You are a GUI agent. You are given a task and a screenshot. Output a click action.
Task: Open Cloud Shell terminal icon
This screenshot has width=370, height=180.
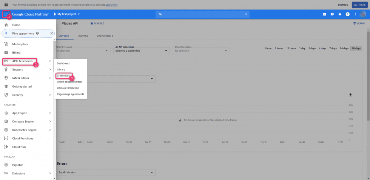(x=324, y=14)
